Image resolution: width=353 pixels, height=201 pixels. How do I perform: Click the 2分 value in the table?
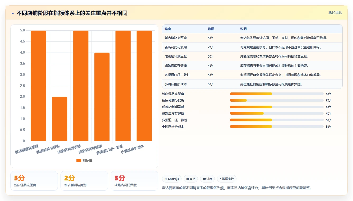tap(210, 47)
